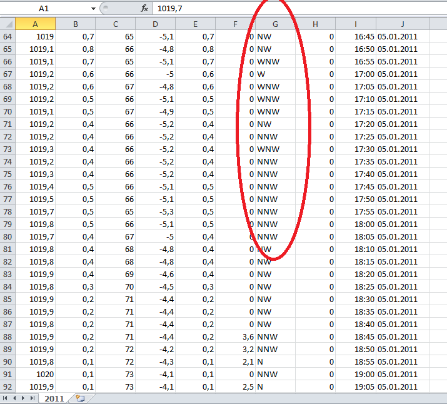Select column G header

(275, 24)
